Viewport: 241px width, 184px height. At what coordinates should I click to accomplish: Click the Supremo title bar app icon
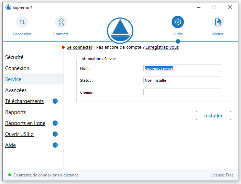[8, 7]
